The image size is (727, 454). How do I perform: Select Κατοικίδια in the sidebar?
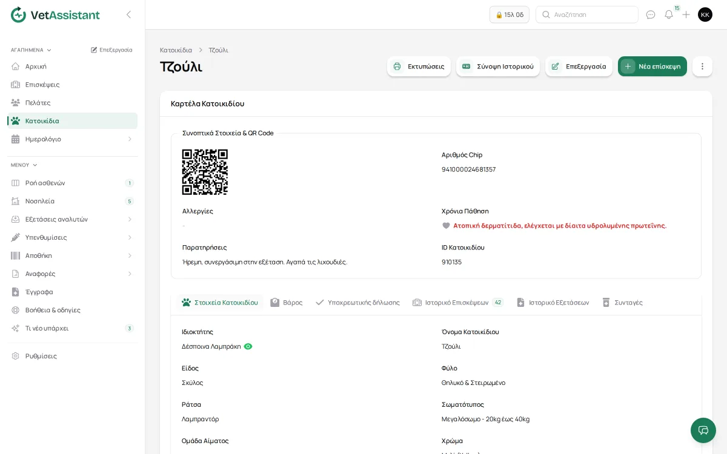pos(73,121)
